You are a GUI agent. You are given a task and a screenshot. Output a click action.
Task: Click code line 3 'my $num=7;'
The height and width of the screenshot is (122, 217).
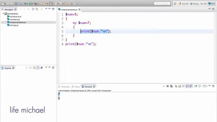tap(82, 23)
